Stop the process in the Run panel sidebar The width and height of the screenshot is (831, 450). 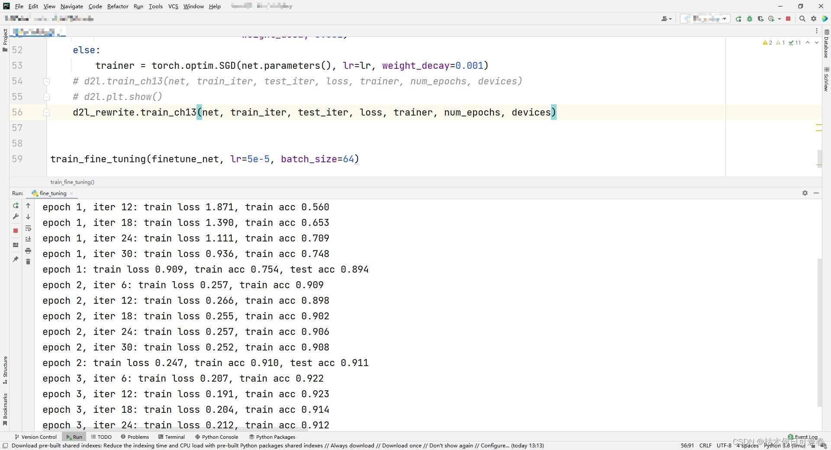coord(16,231)
